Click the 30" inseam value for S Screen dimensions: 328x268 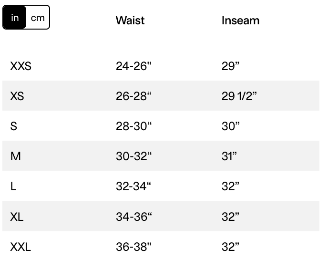tap(230, 126)
